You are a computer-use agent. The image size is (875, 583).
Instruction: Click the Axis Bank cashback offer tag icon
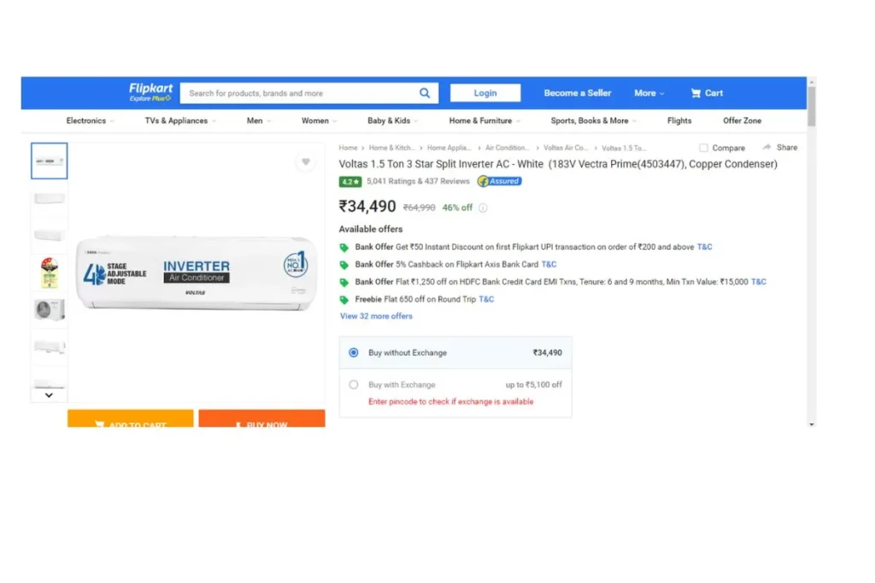(344, 265)
